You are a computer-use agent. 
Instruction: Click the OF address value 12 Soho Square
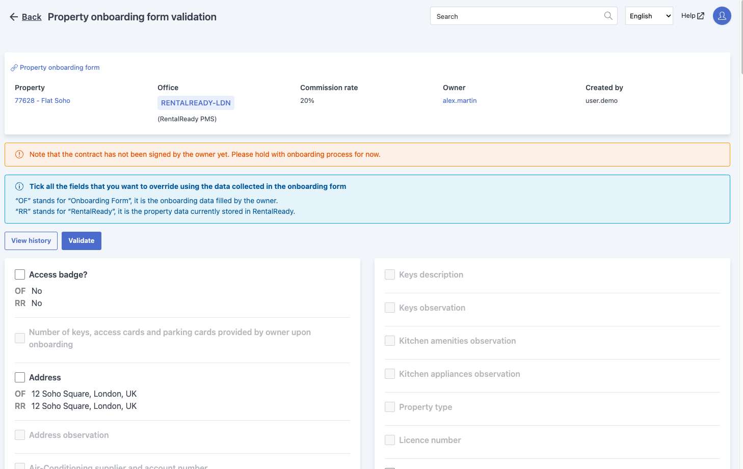click(x=84, y=394)
